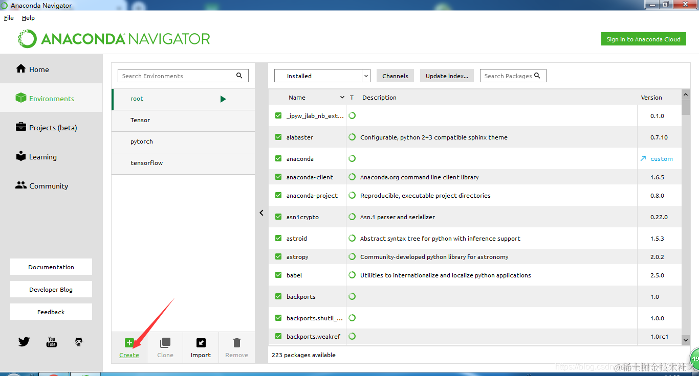Toggle the anaconda-project checkbox
The height and width of the screenshot is (376, 699).
coord(278,195)
